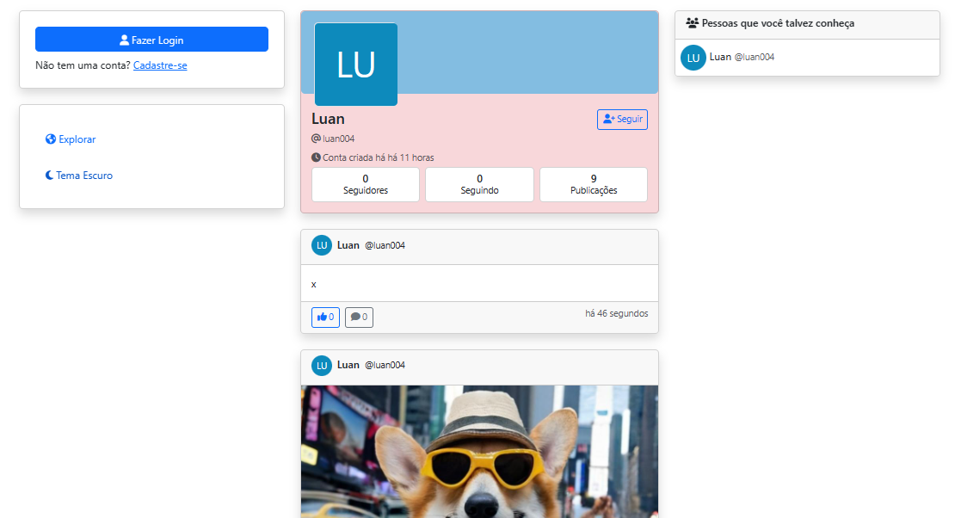The width and height of the screenshot is (955, 518).
Task: Click author name Luan on corgi post
Action: (348, 365)
